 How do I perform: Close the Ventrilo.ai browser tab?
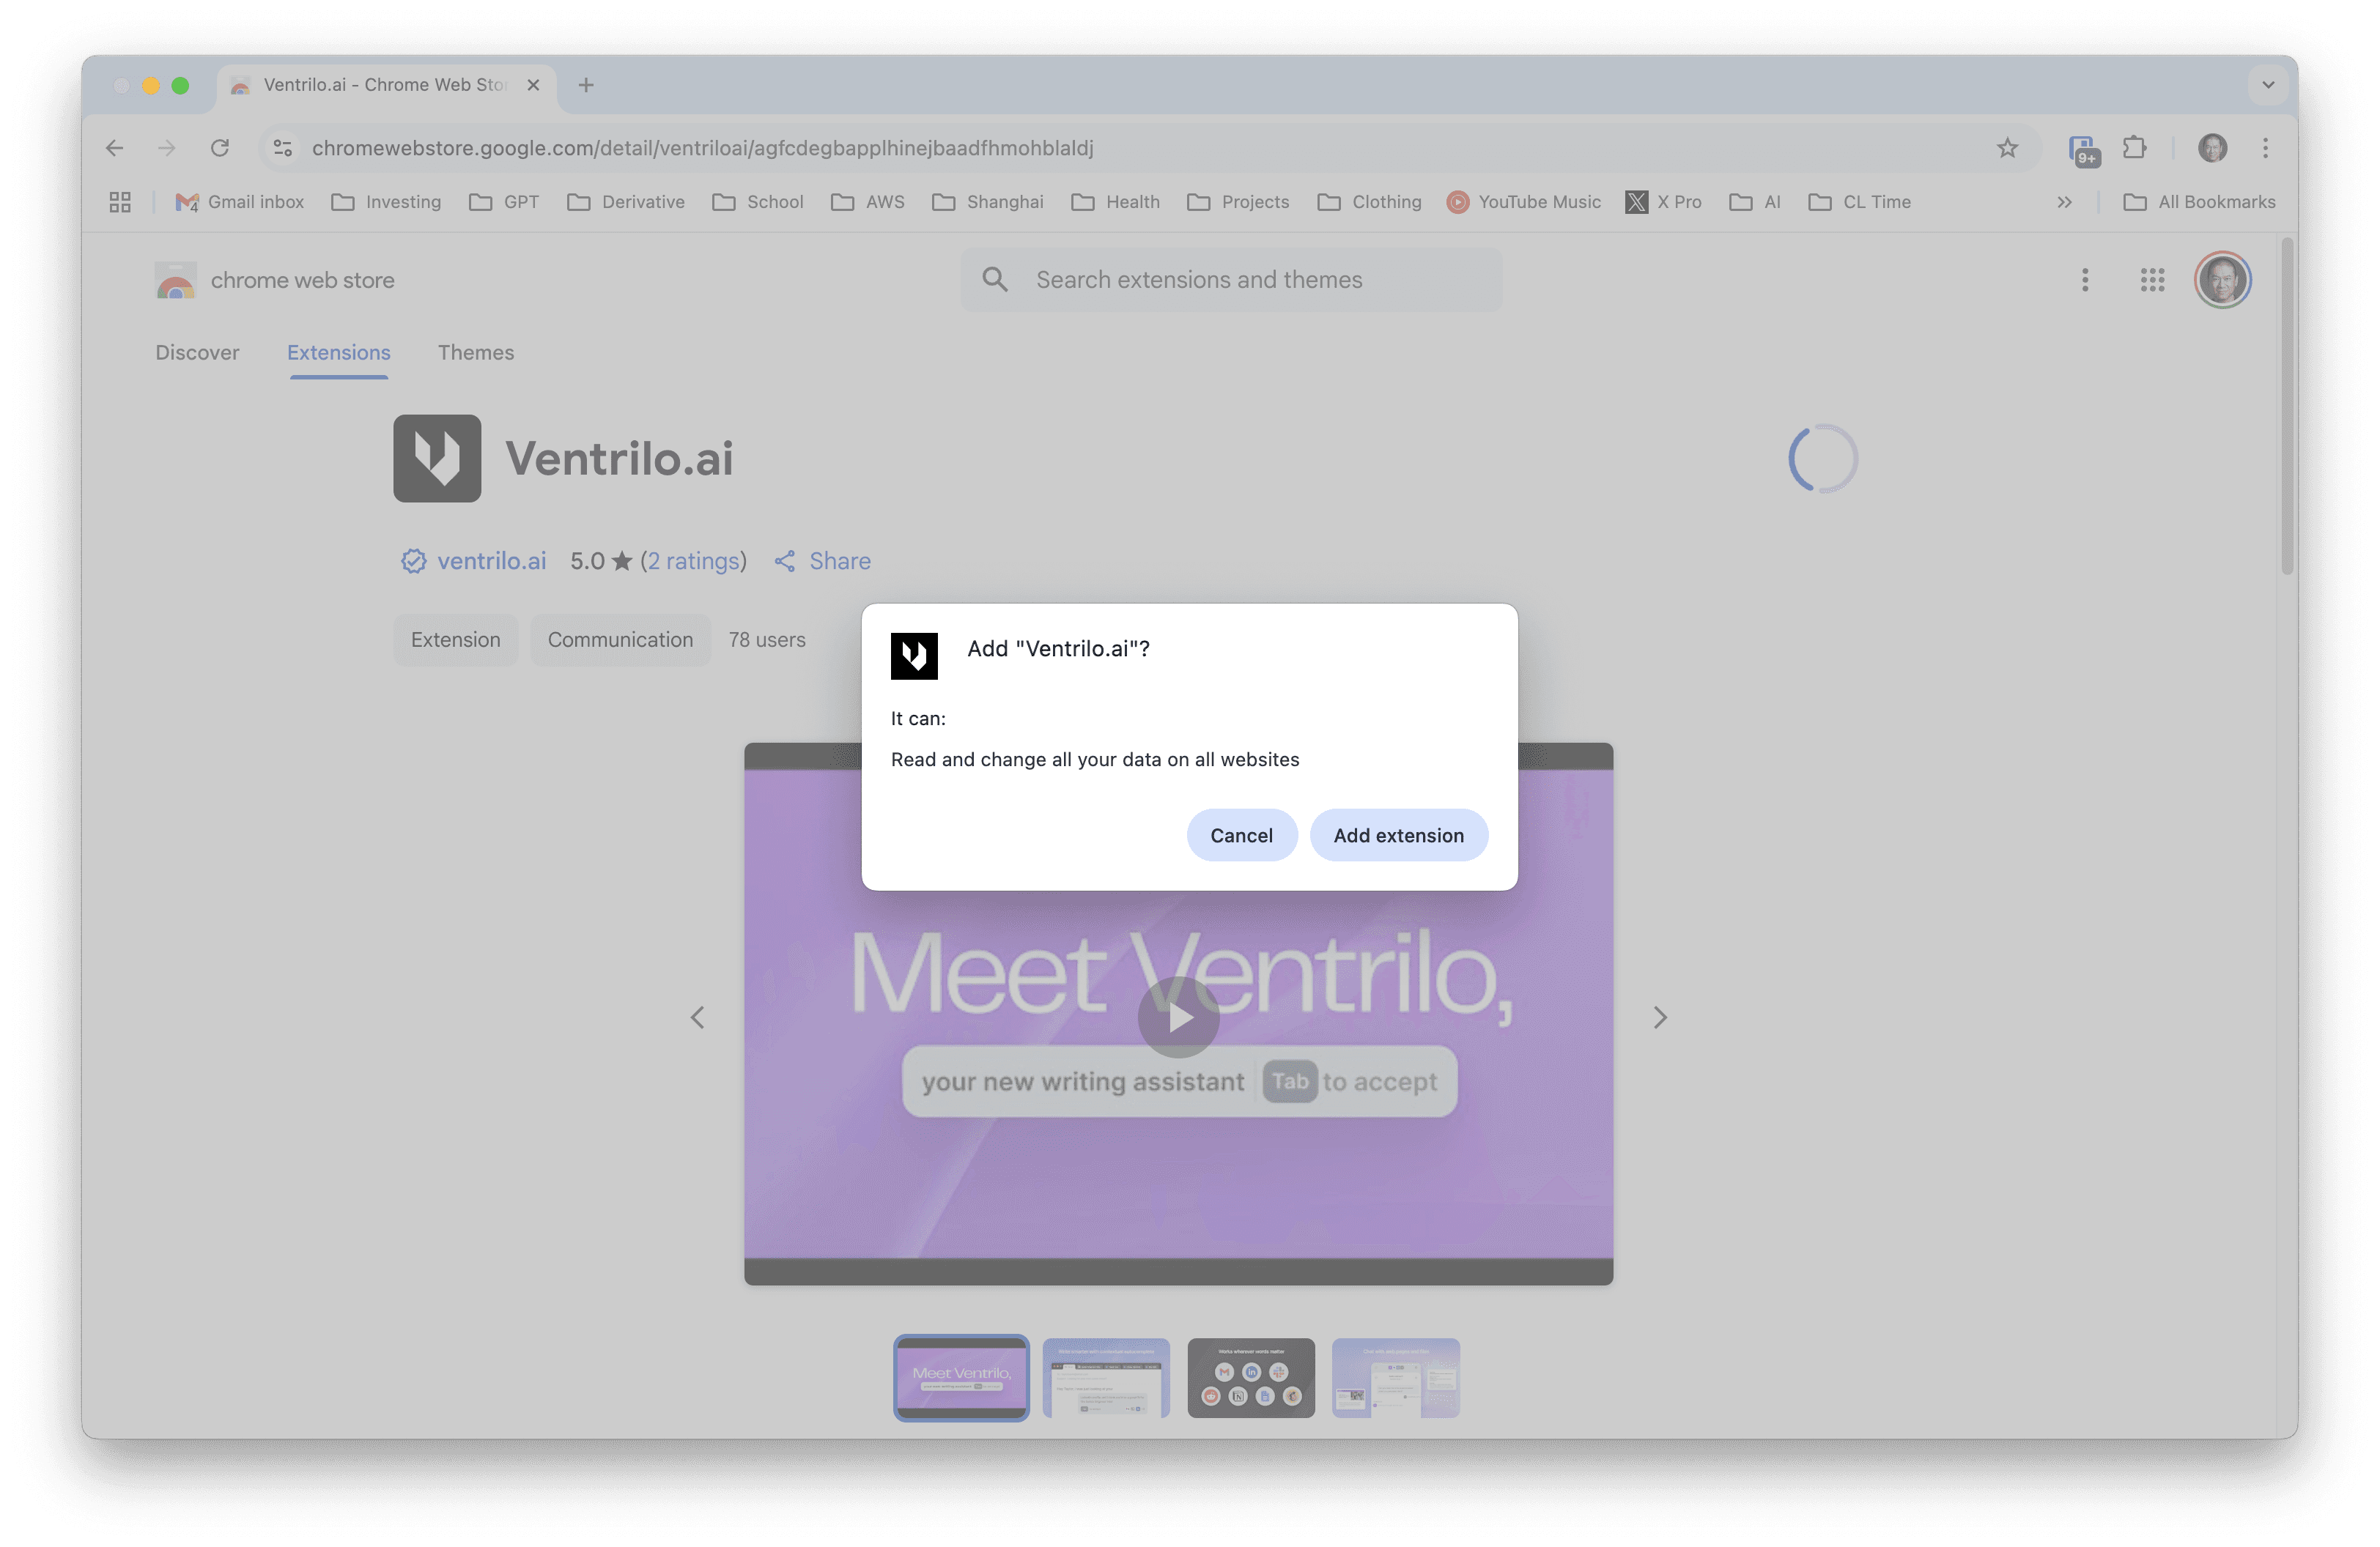click(x=534, y=85)
